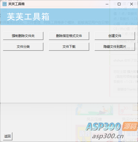Select the 创建文件 button
Screen dimensions: 138x142
pyautogui.click(x=115, y=36)
